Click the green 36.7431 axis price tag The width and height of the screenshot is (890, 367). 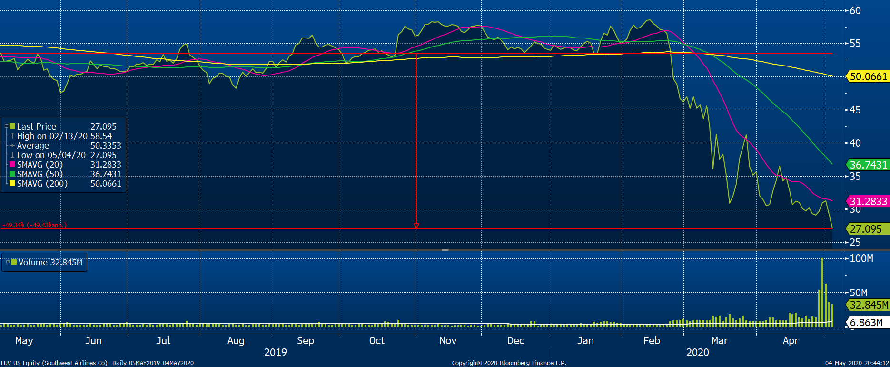click(x=868, y=165)
